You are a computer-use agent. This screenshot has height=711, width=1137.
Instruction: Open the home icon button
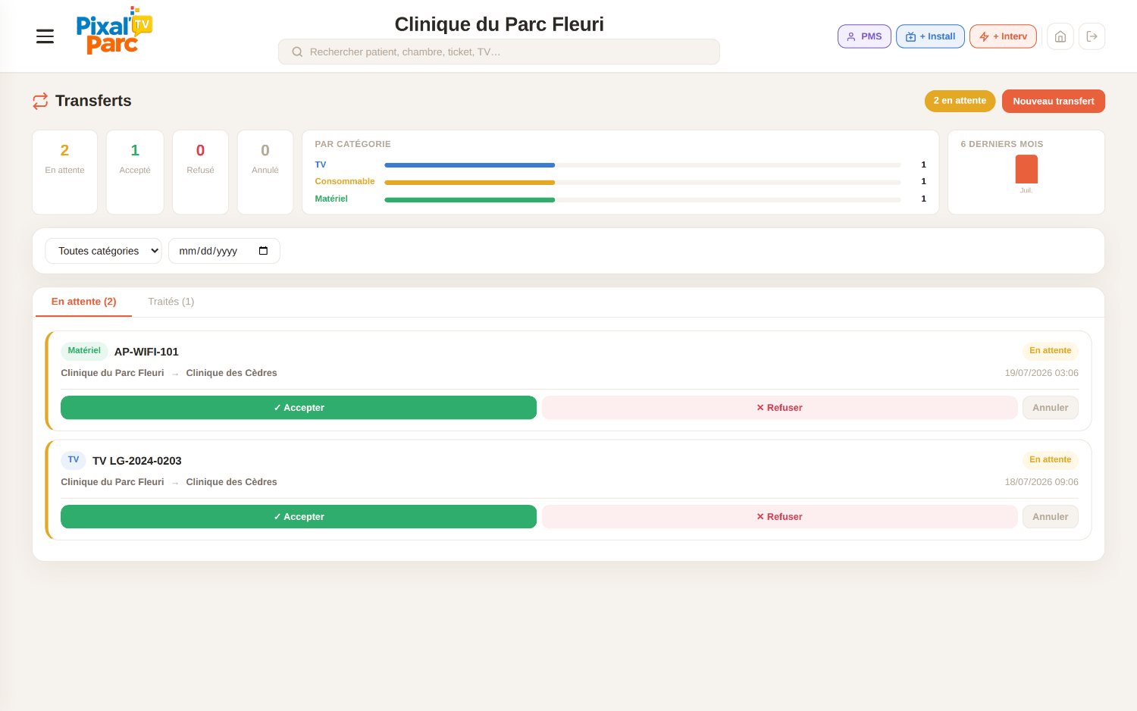(1060, 36)
